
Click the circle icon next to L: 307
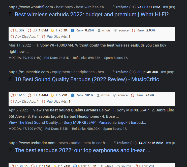tap(12, 30)
